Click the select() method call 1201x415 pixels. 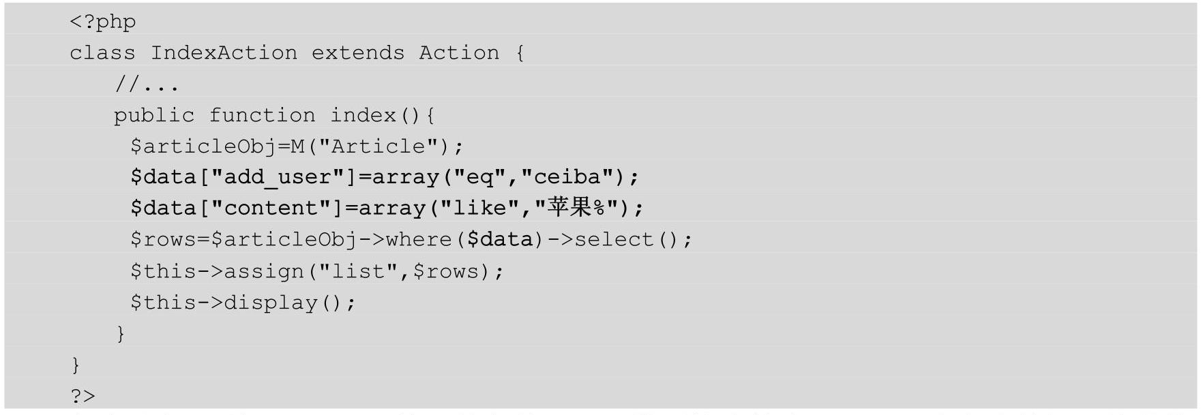[626, 240]
